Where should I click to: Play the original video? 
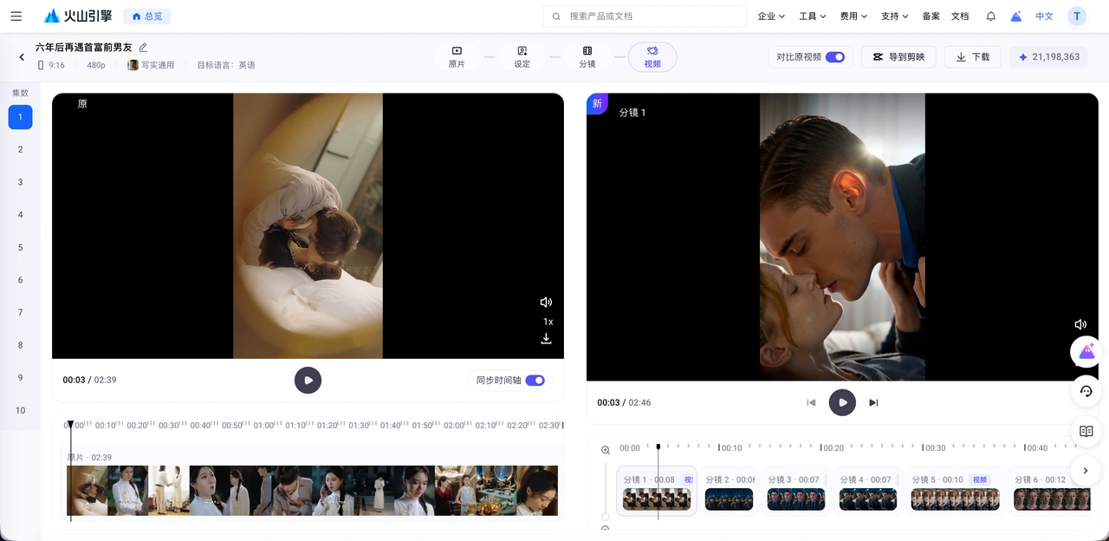[308, 380]
